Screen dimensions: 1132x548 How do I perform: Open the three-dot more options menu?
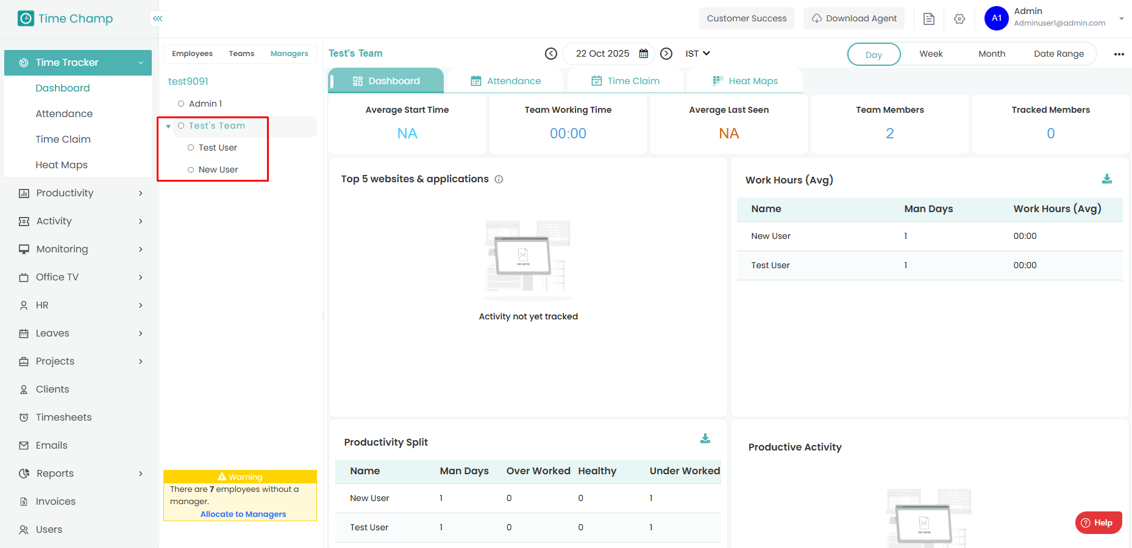point(1119,54)
